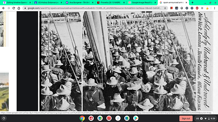Click the black ring extension icon
218x122 pixels.
pyautogui.click(x=182, y=8)
